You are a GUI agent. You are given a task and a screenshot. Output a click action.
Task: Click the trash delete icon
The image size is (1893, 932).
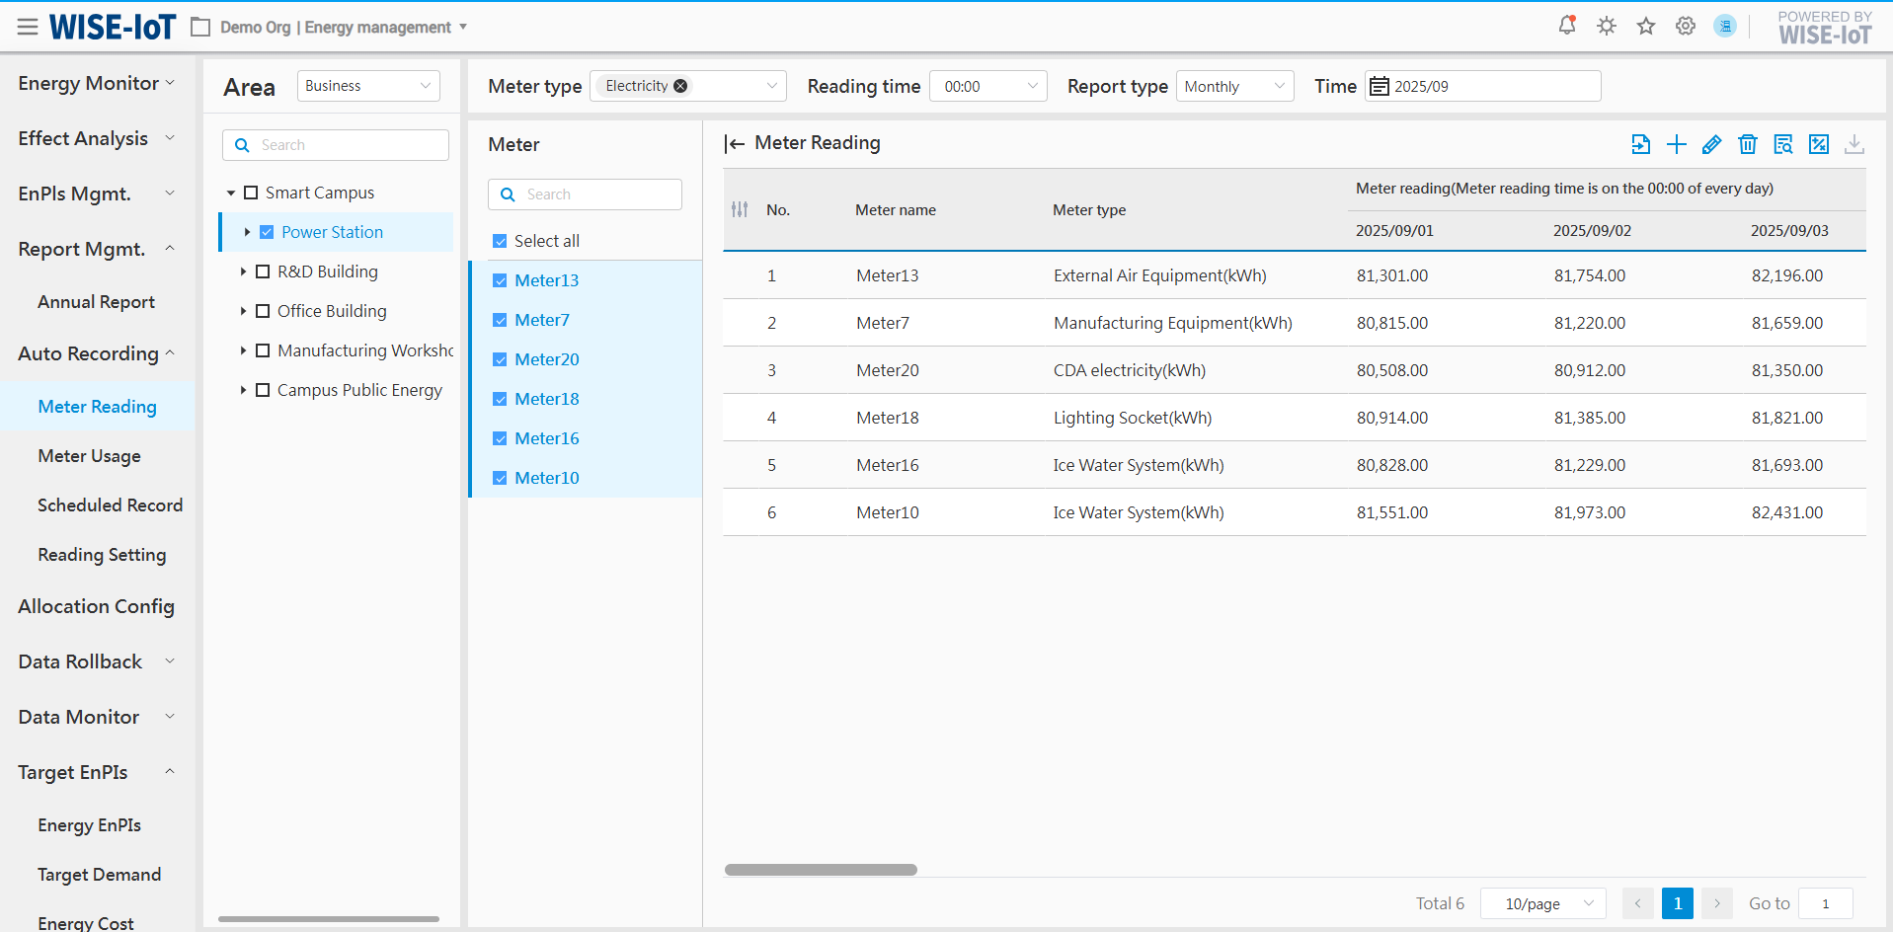click(1747, 144)
